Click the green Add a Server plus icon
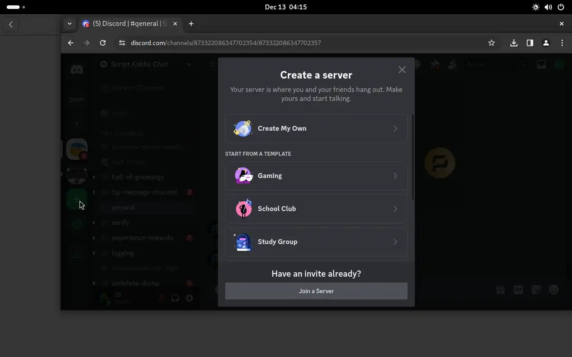 pos(77,199)
